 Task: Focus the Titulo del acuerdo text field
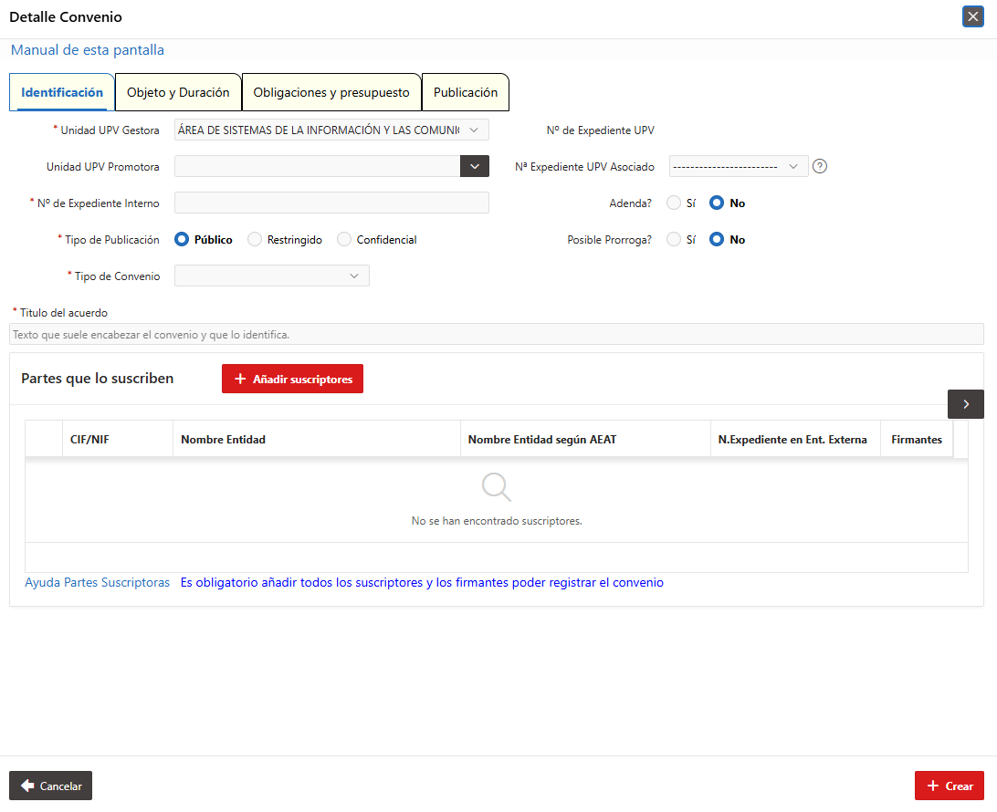(497, 334)
